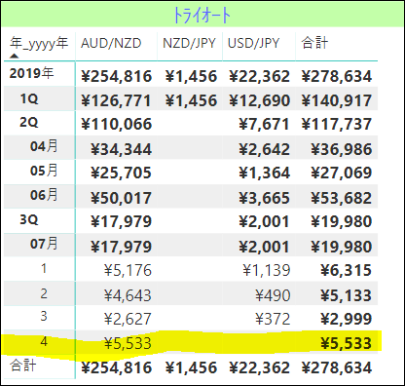This screenshot has width=405, height=386.
Task: Select the 06月 row header
Action: pos(44,195)
